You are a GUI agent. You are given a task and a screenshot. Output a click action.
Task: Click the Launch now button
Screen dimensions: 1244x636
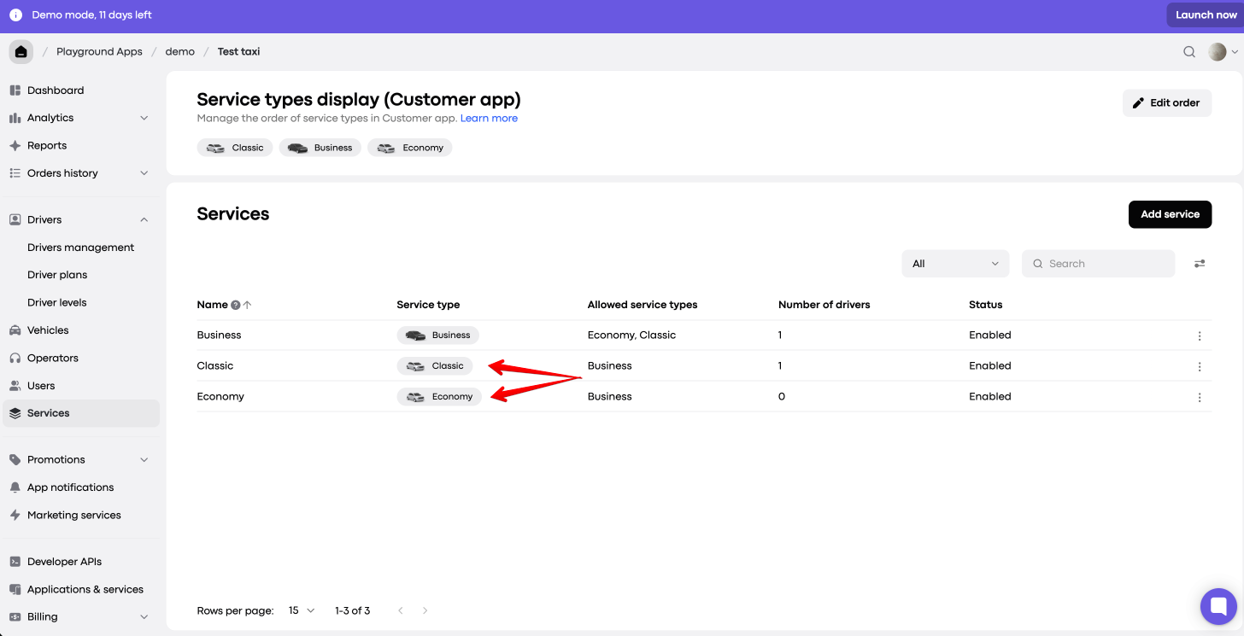1206,15
